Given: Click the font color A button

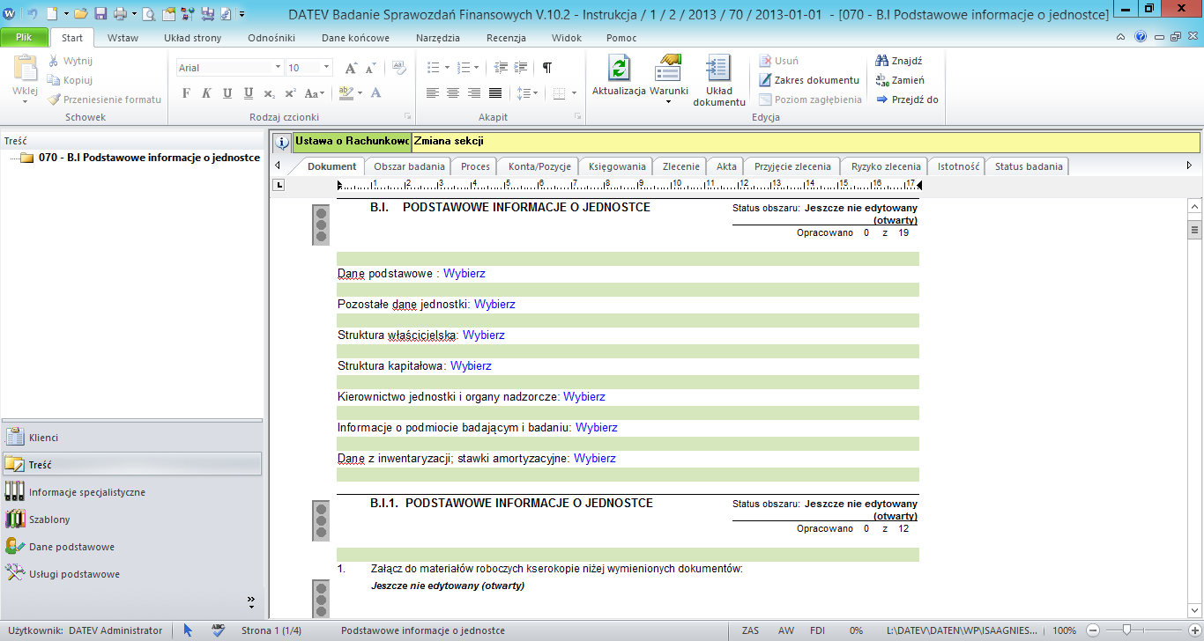Looking at the screenshot, I should tap(375, 93).
